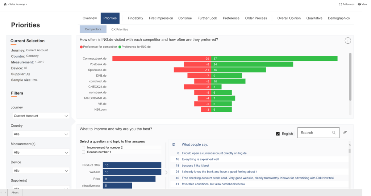Viewport: 371px width, 196px height.
Task: Click the Full screen icon
Action: [x=341, y=4]
